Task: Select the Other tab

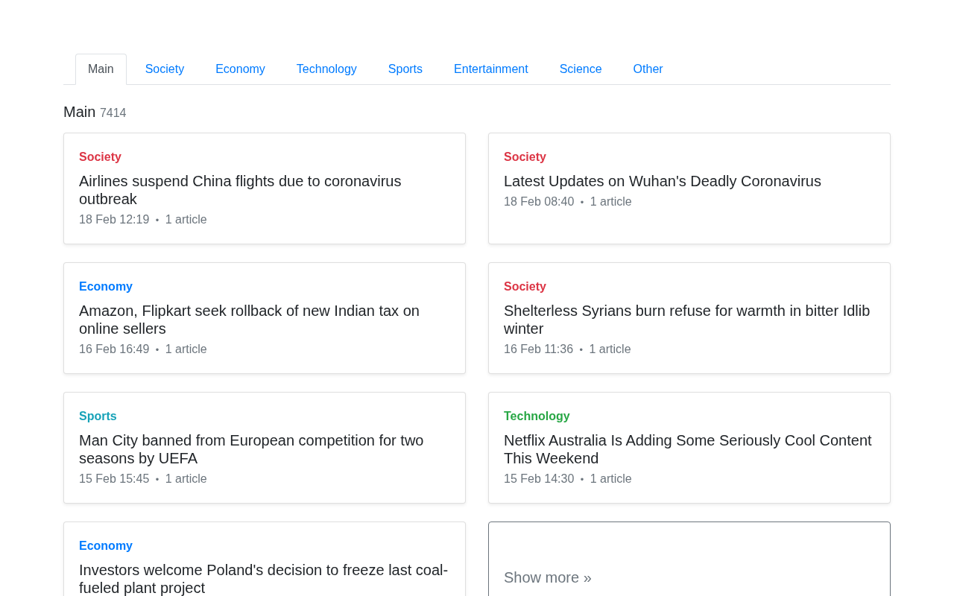Action: [648, 69]
